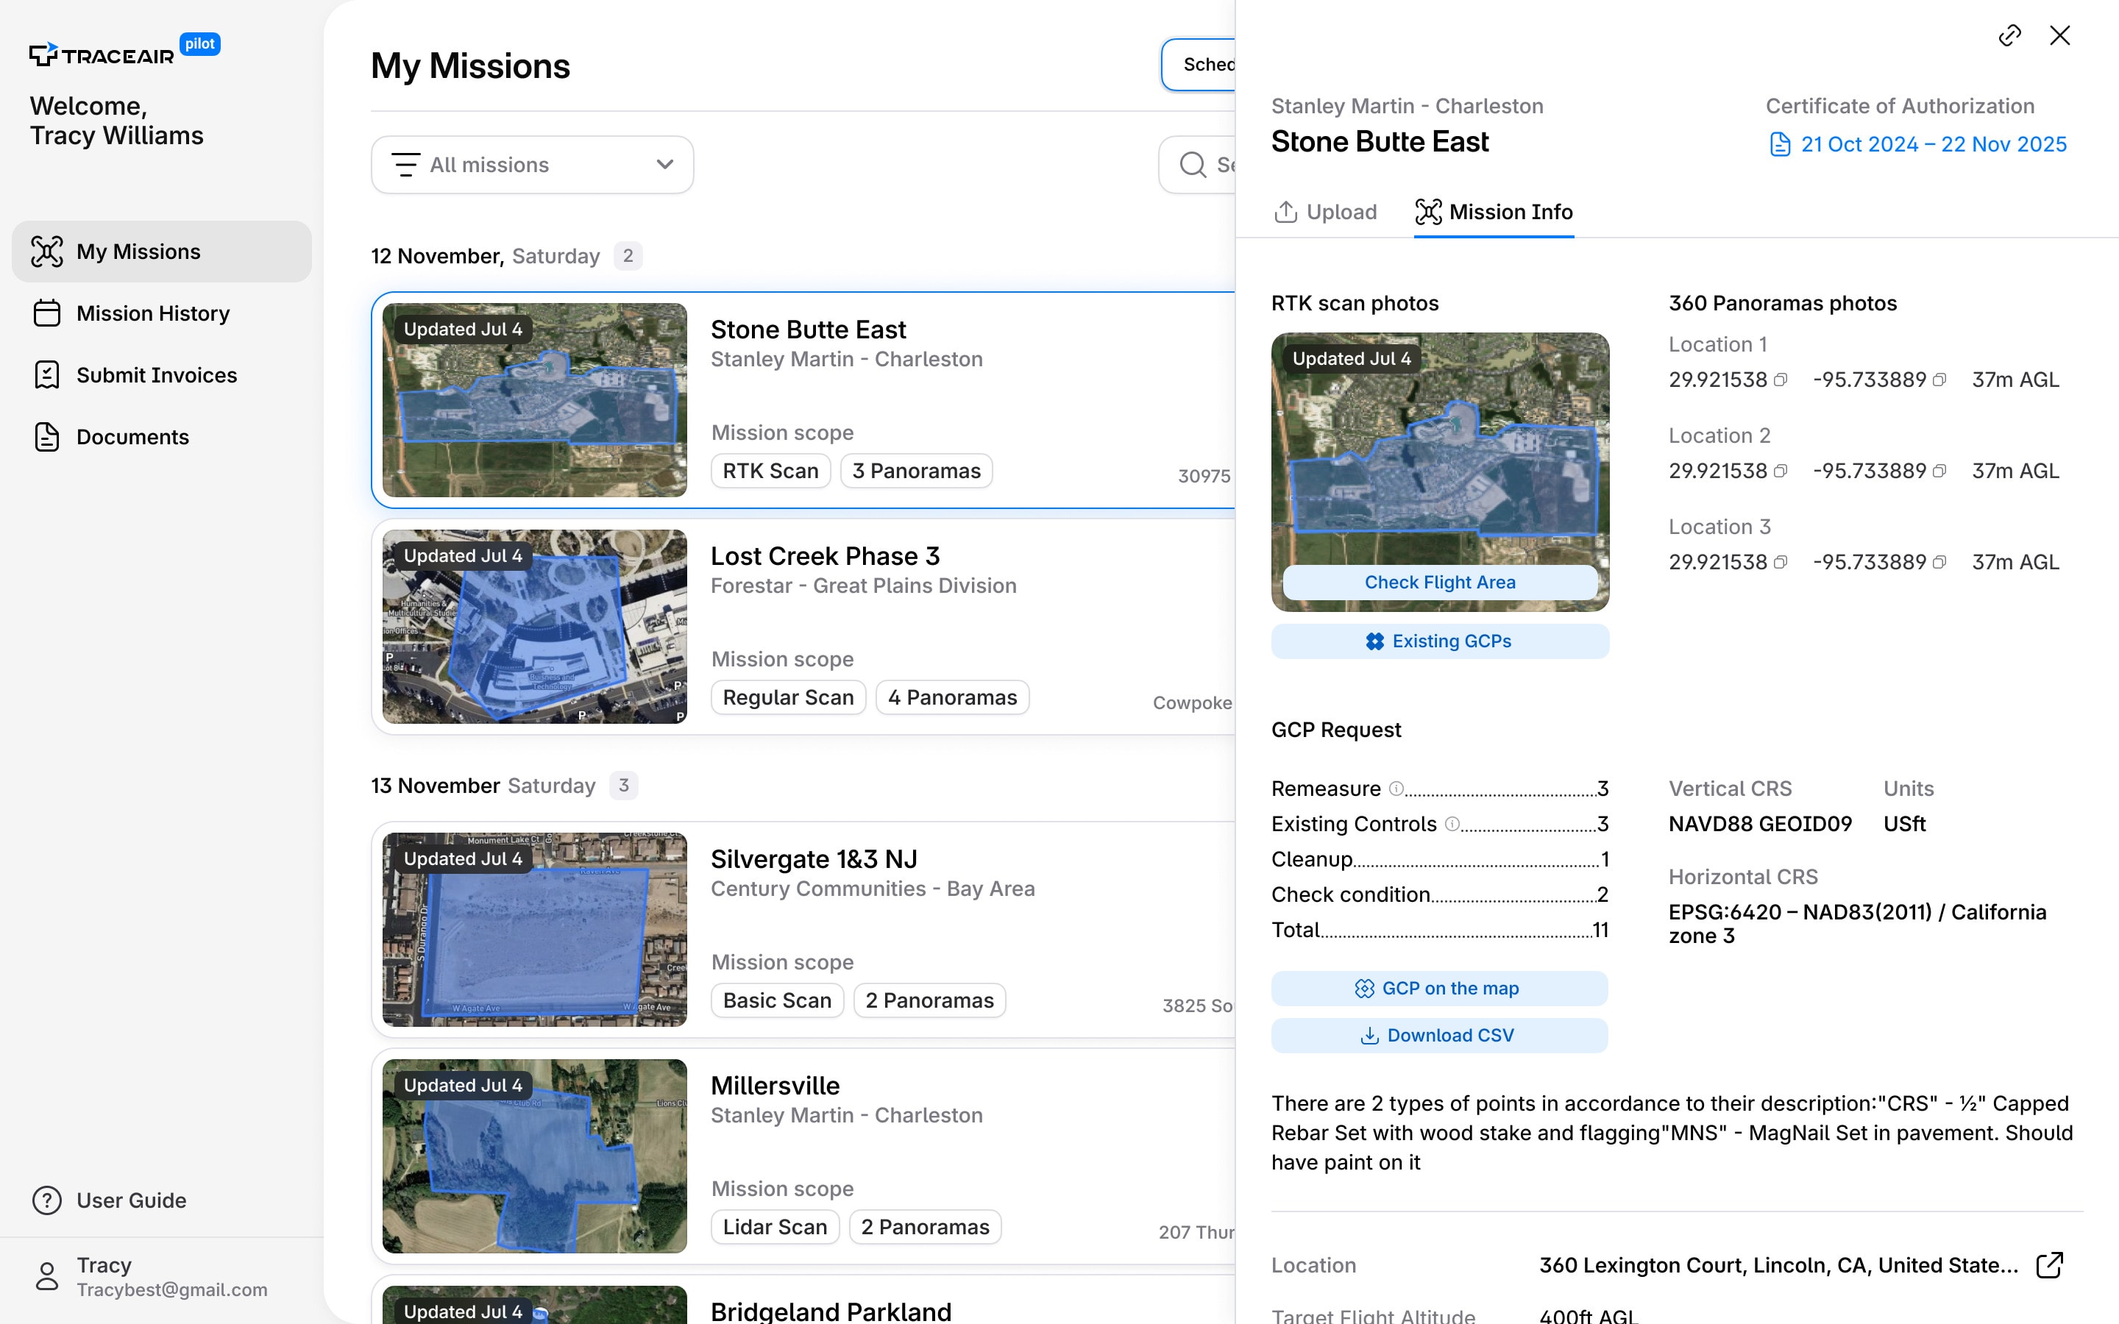This screenshot has height=1324, width=2119.
Task: Select the Mission Info tab
Action: [x=1494, y=212]
